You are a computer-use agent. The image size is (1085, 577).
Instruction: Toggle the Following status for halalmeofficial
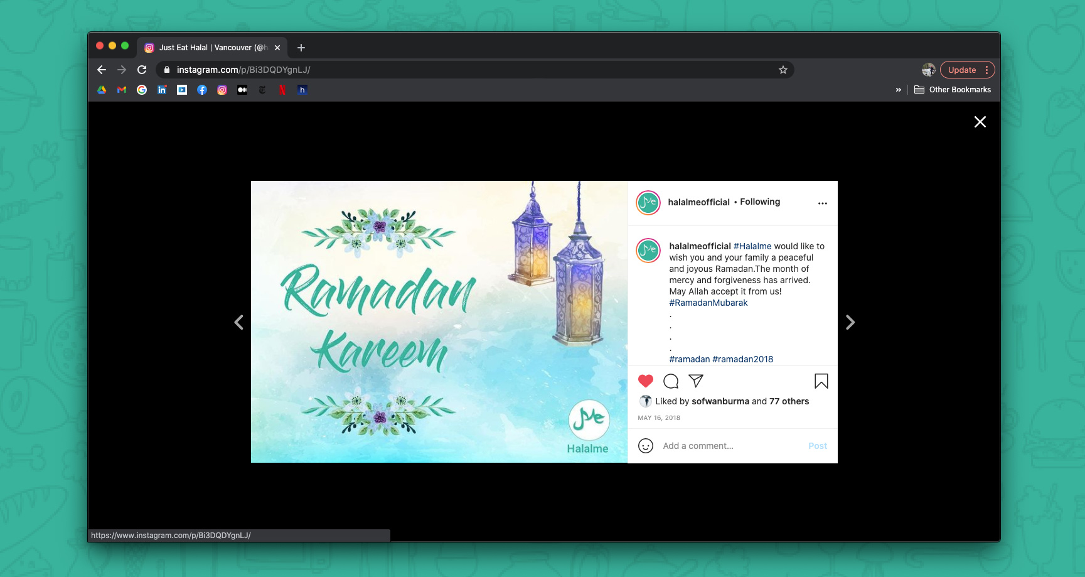click(759, 202)
